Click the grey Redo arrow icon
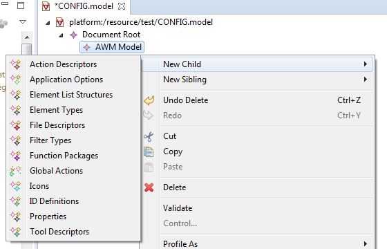This screenshot has width=387, height=249. point(149,116)
